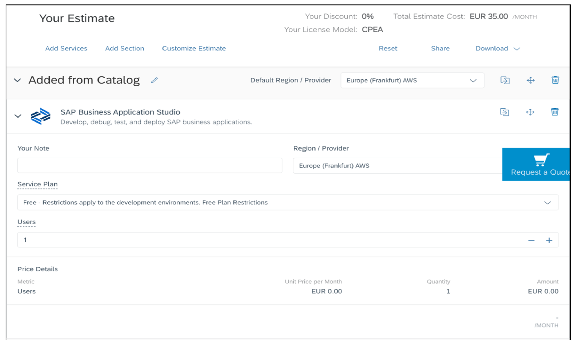Reset the estimate
The height and width of the screenshot is (345, 577).
pos(388,48)
